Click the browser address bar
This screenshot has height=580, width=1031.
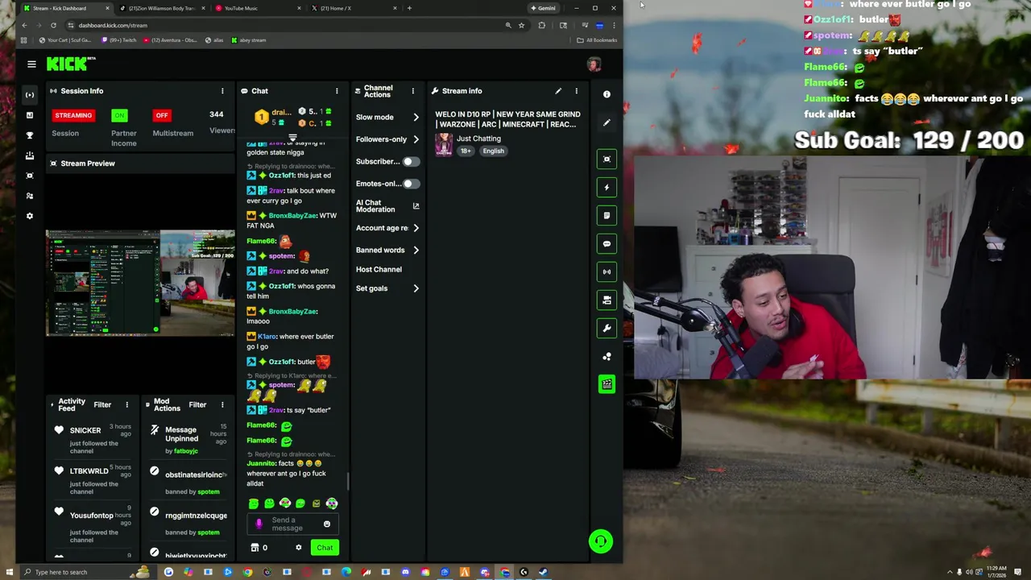click(282, 25)
